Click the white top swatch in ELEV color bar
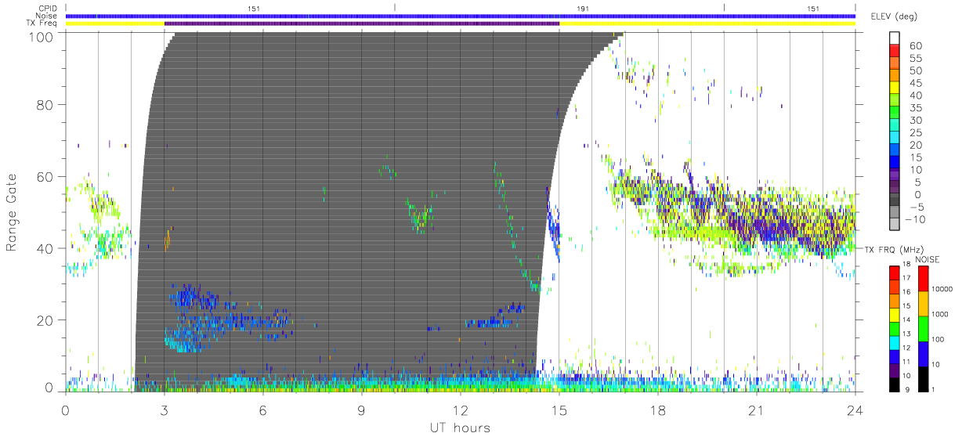The image size is (962, 444). point(895,37)
